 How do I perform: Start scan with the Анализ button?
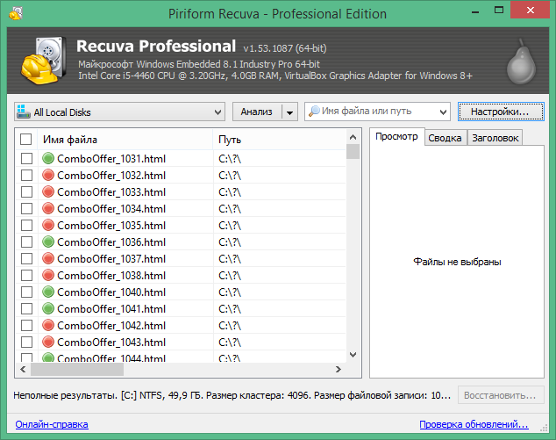click(x=257, y=112)
